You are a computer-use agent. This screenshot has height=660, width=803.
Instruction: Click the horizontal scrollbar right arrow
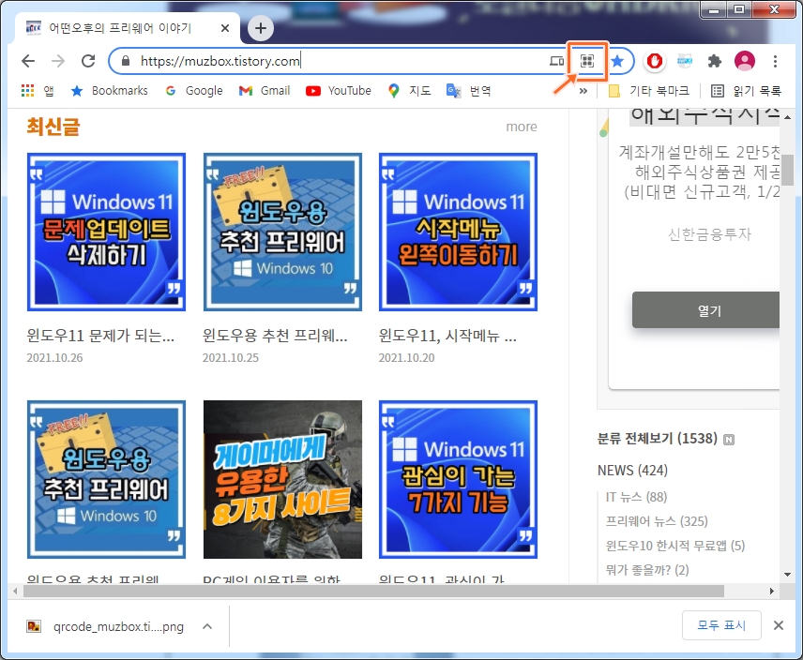tap(772, 592)
